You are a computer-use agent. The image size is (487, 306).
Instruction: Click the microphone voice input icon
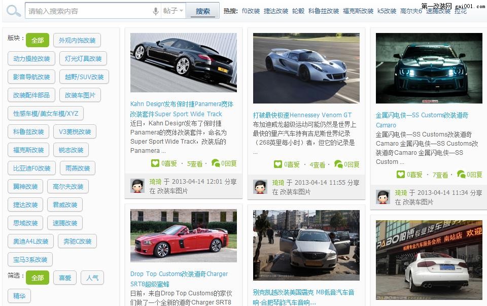[x=156, y=11]
